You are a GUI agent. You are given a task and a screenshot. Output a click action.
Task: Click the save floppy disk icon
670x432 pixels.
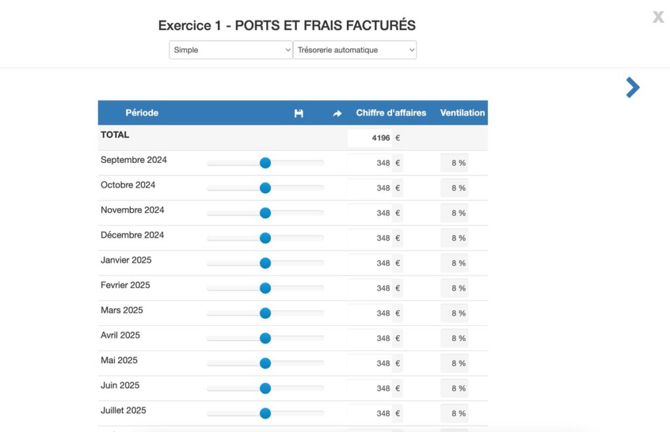click(x=299, y=113)
